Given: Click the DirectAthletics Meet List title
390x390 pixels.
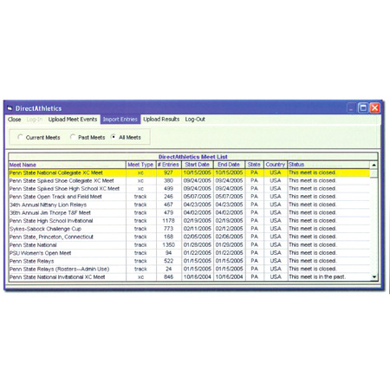Looking at the screenshot, I should tap(193, 157).
